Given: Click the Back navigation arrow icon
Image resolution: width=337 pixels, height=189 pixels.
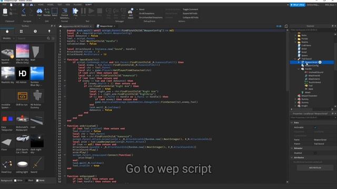Looking at the screenshot, I should [x=24, y=11].
